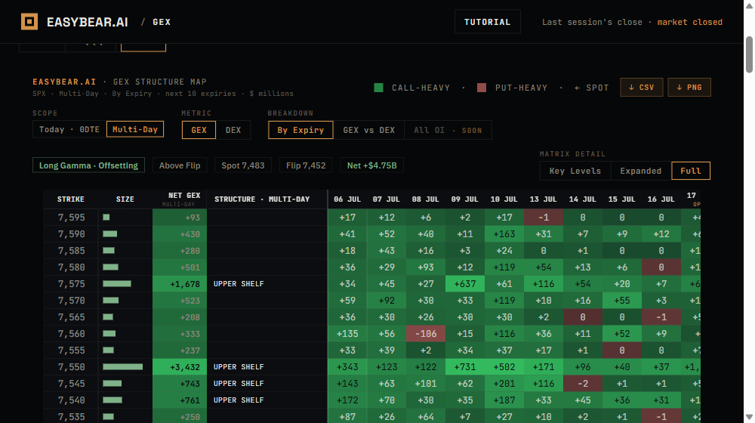This screenshot has height=423, width=755.
Task: Select the Multi-Day scope
Action: pyautogui.click(x=135, y=129)
